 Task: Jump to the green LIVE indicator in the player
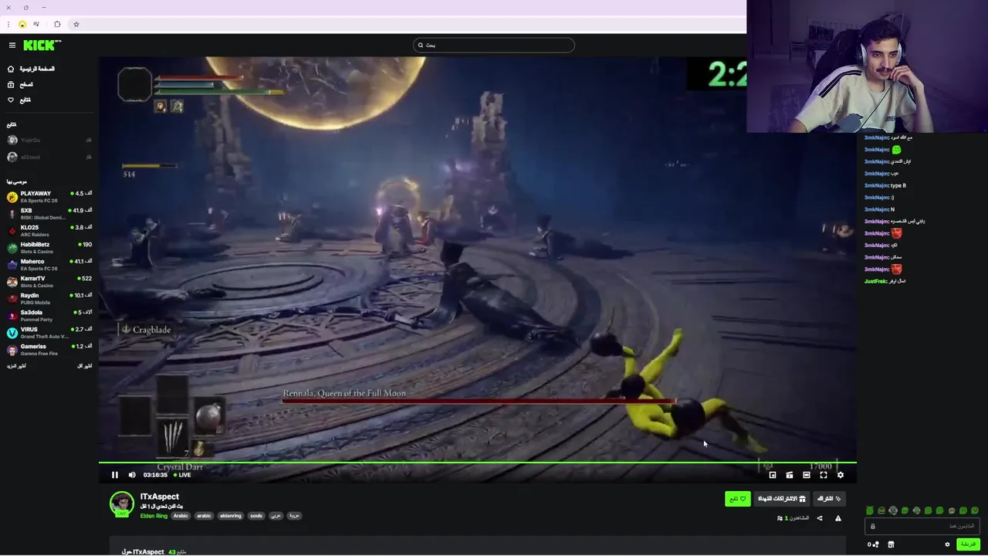click(x=182, y=475)
